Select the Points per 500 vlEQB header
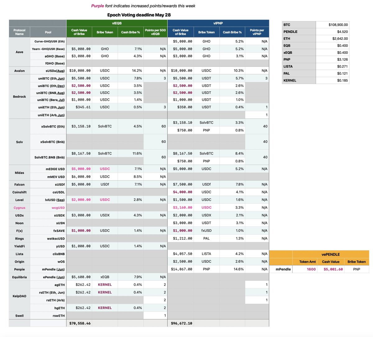The height and width of the screenshot is (337, 373). pyautogui.click(x=155, y=32)
